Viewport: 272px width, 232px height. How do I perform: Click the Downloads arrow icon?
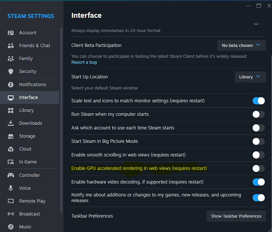pos(11,123)
